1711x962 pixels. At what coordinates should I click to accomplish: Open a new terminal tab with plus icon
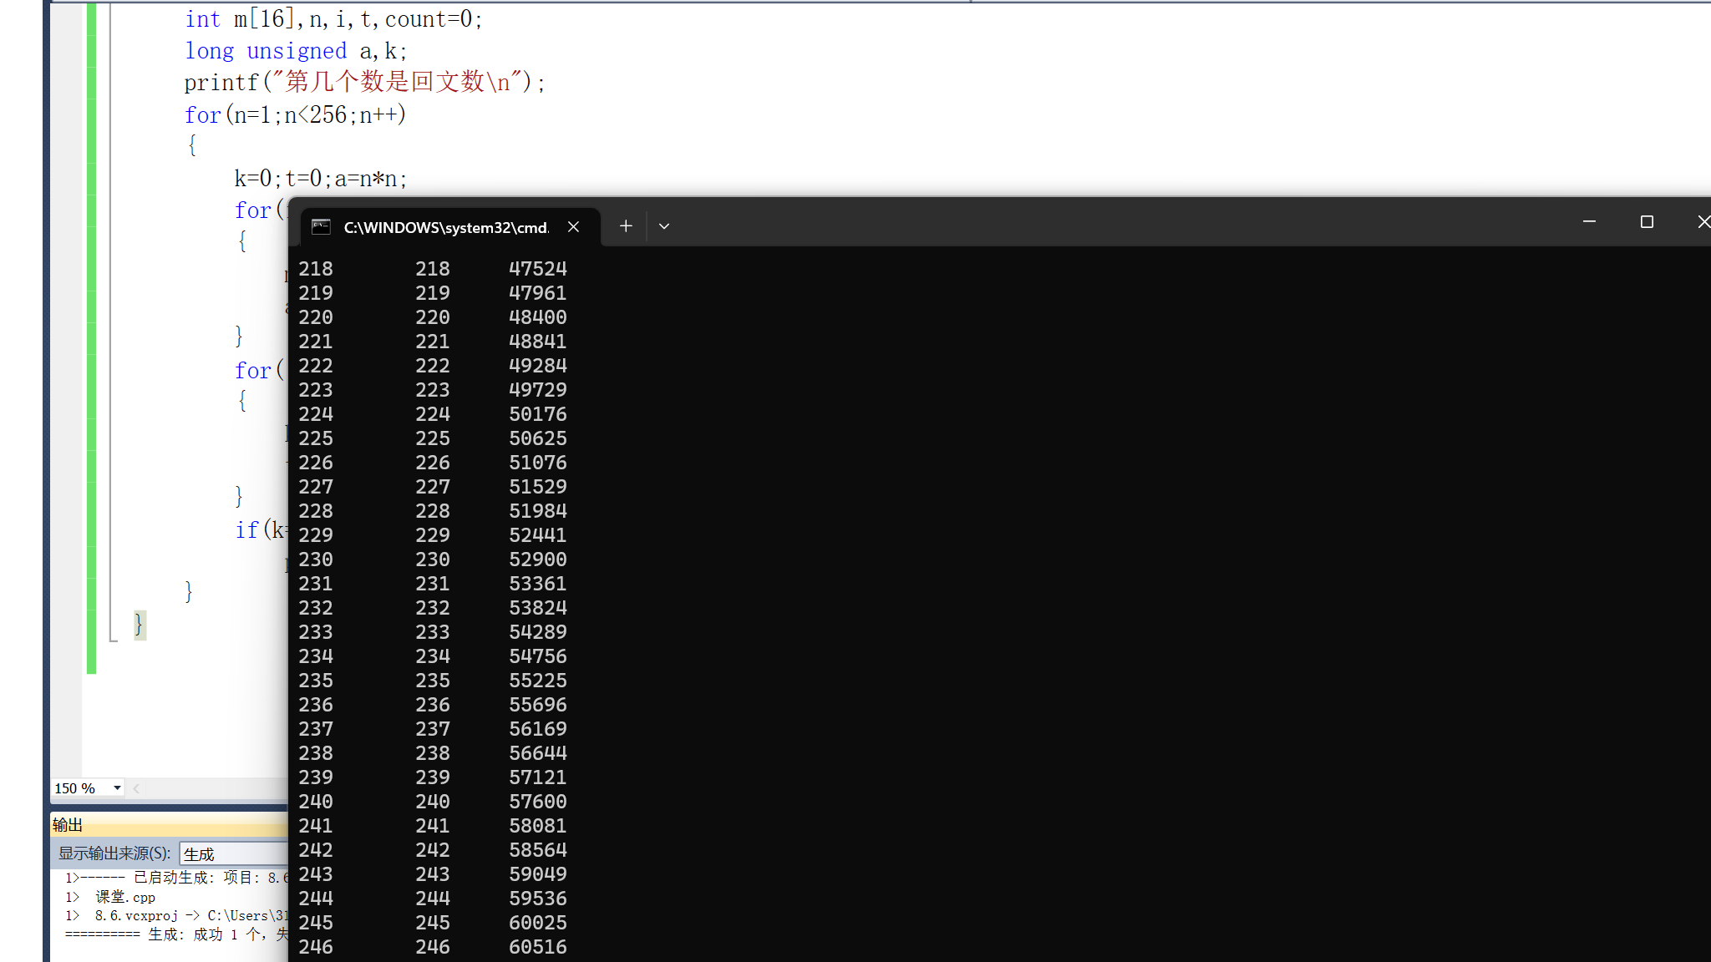pyautogui.click(x=626, y=226)
